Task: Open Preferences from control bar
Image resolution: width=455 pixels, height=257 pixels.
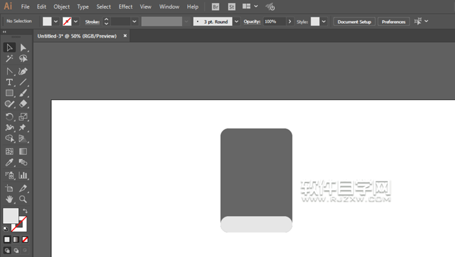Action: click(x=393, y=21)
